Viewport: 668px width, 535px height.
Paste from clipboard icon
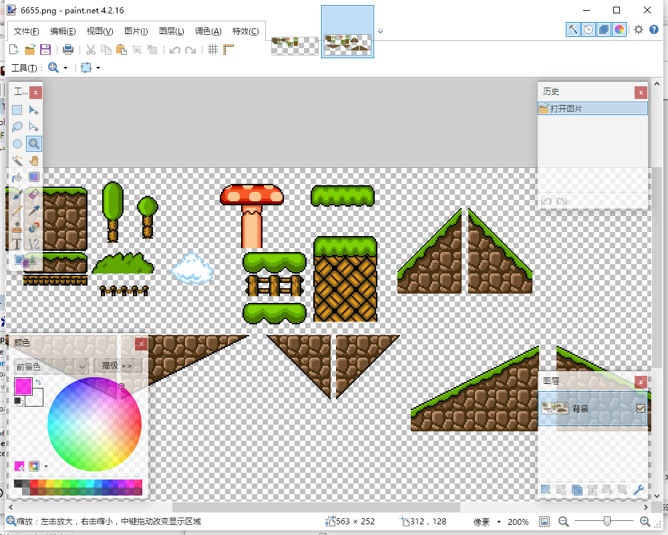point(122,49)
